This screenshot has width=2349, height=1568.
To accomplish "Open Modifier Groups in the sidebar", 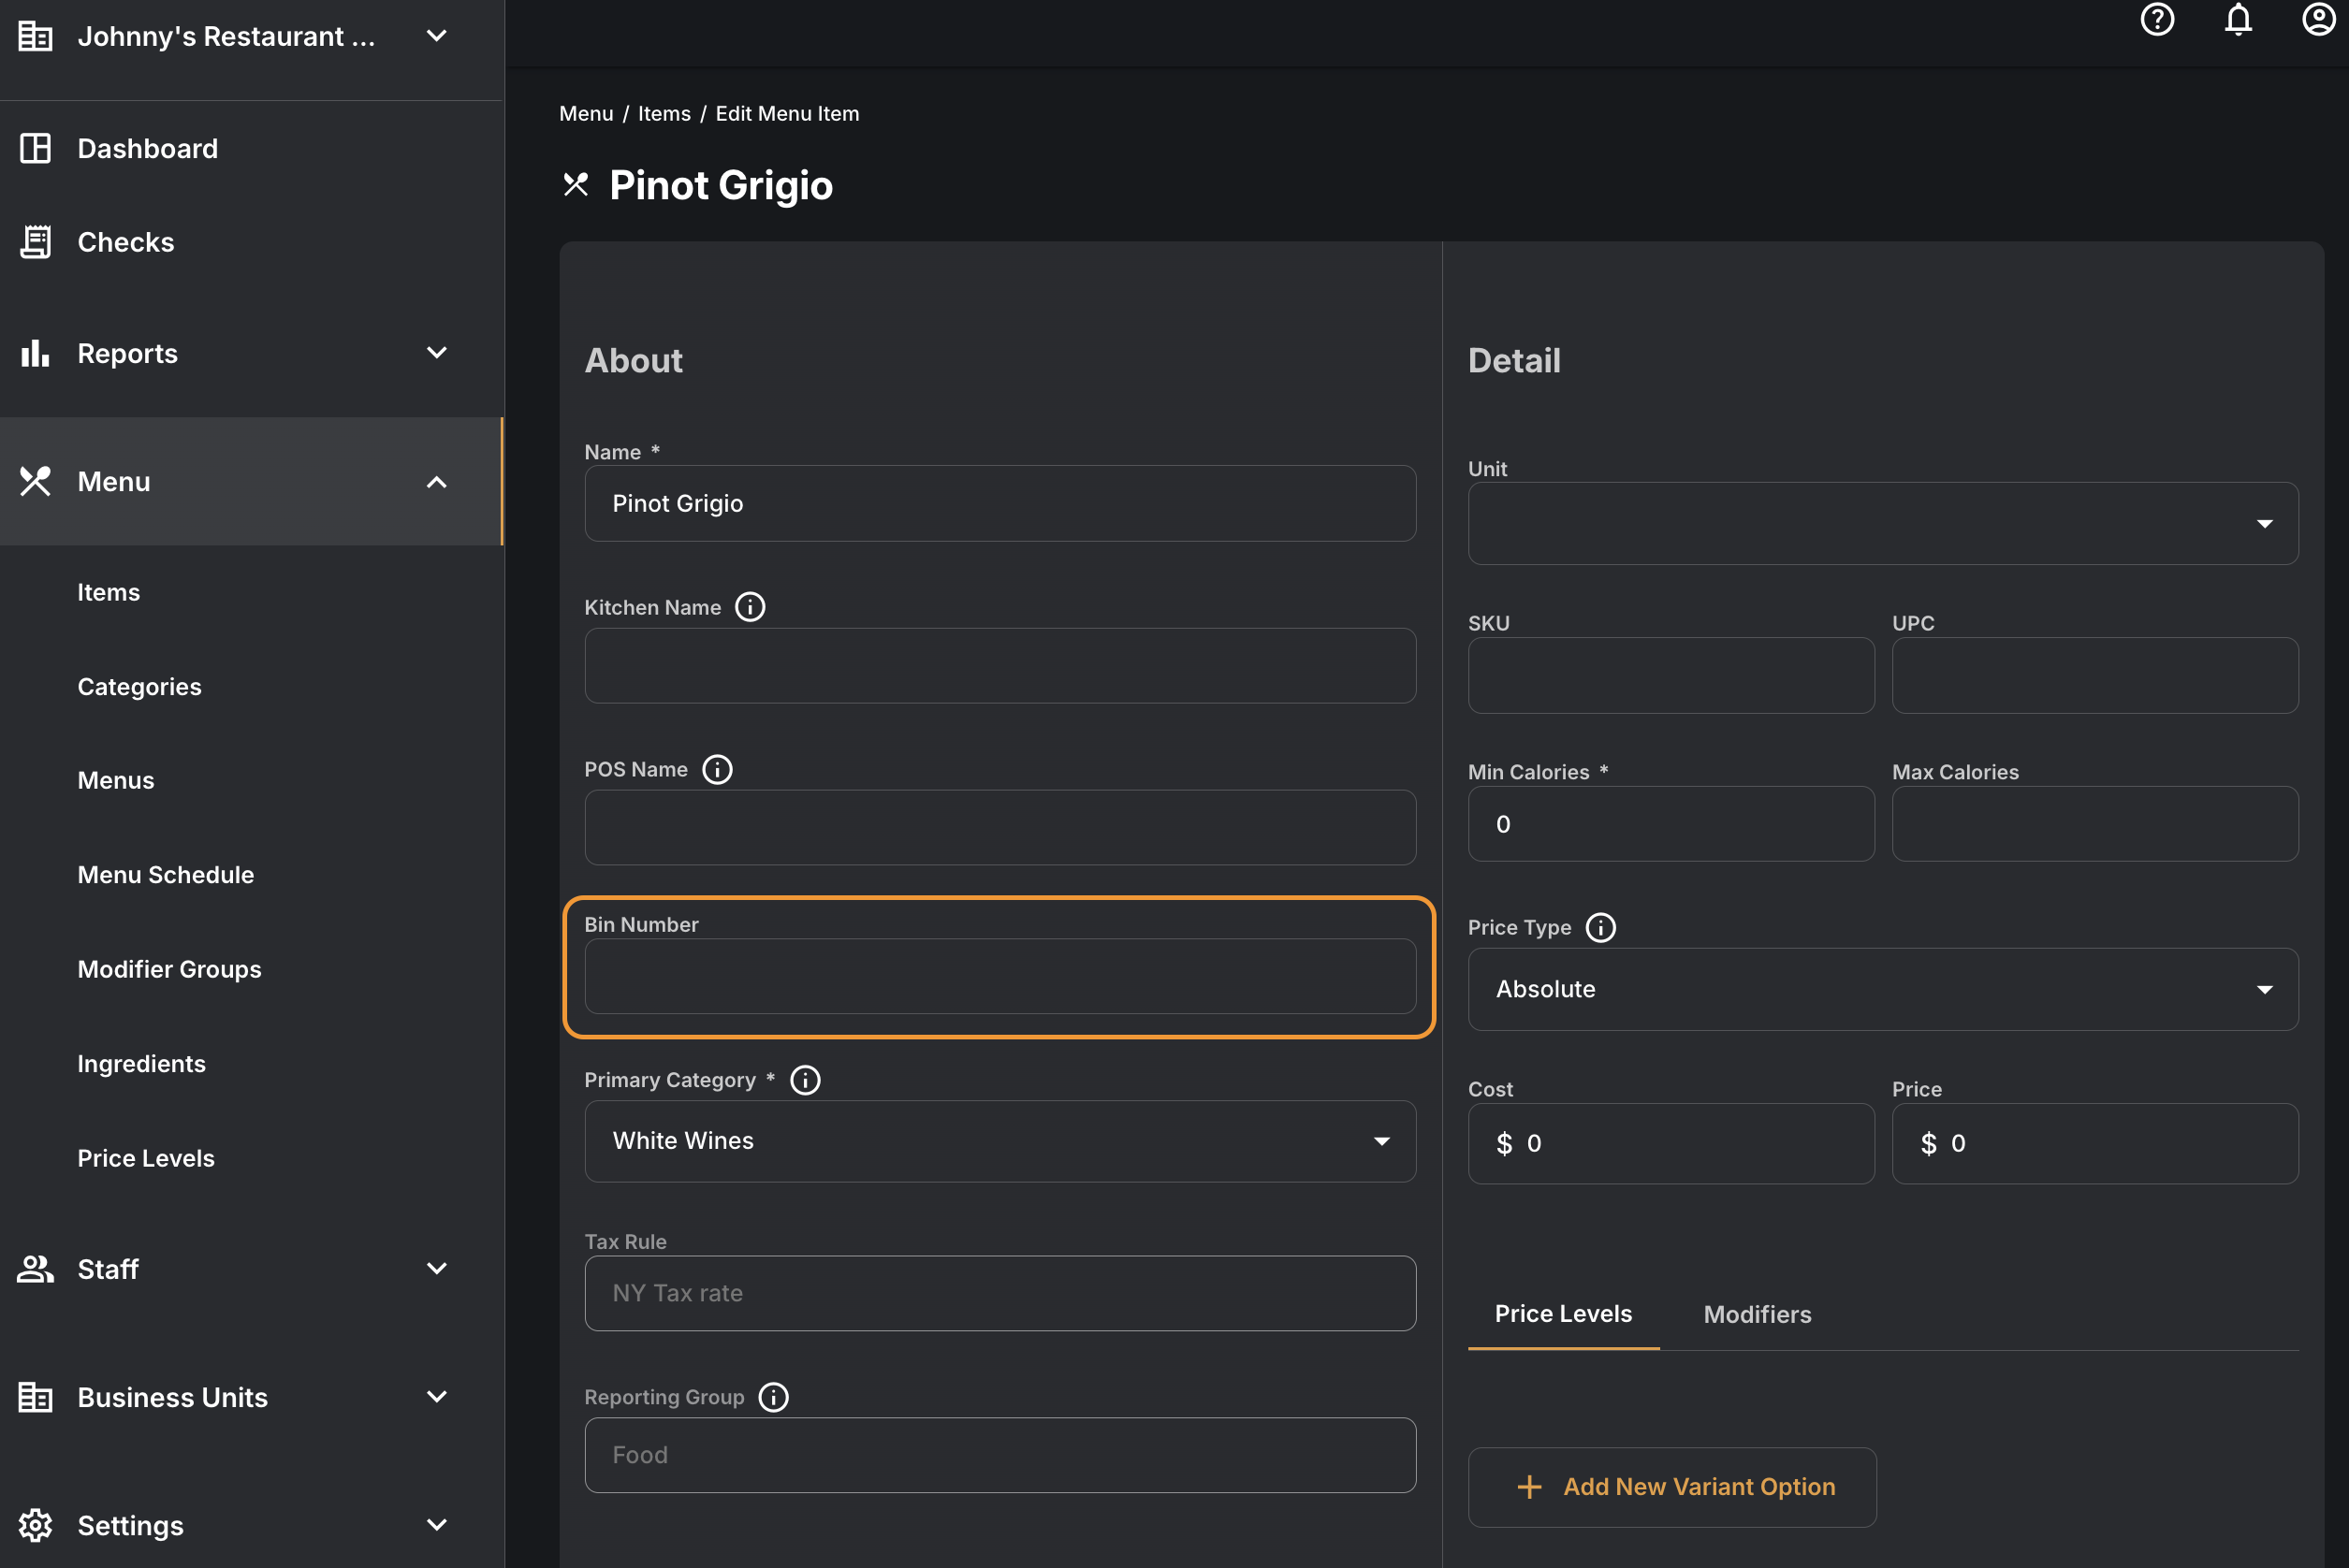I will 169,969.
